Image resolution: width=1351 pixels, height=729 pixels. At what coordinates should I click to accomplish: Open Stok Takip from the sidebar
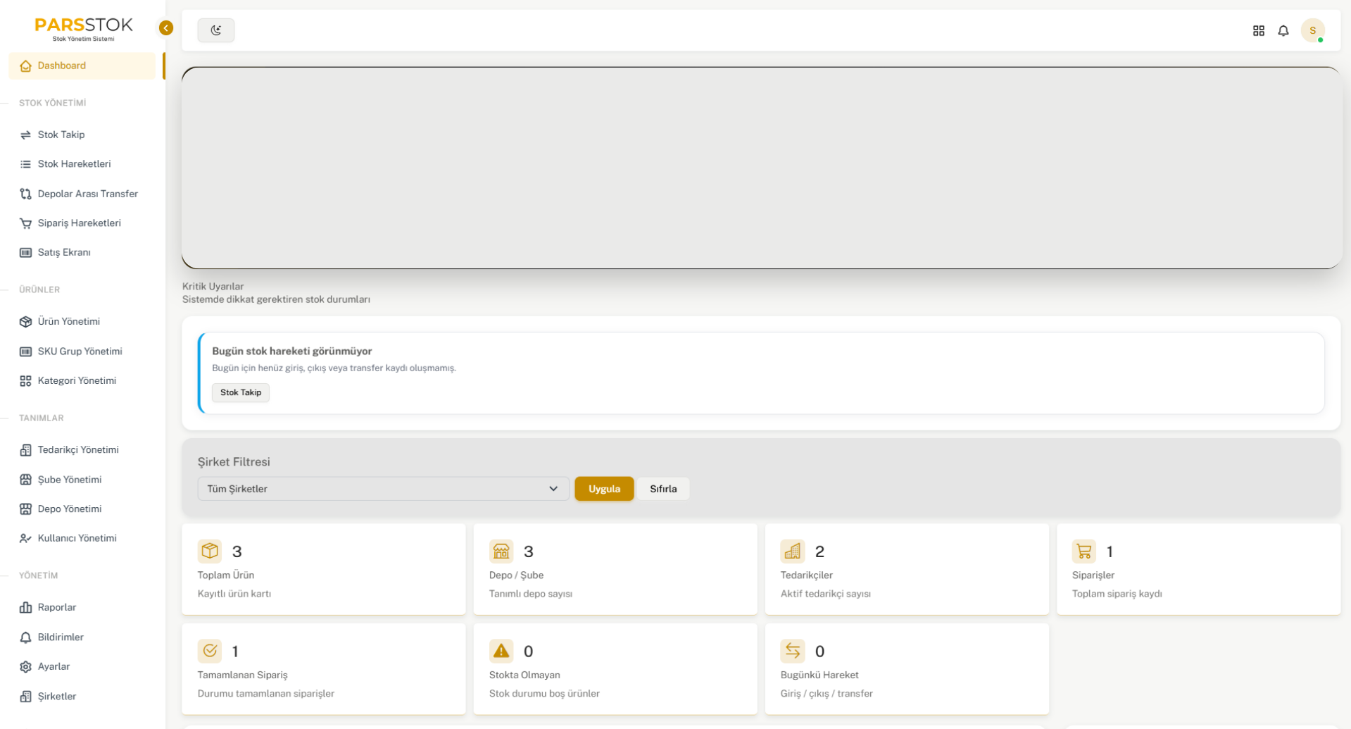click(62, 135)
